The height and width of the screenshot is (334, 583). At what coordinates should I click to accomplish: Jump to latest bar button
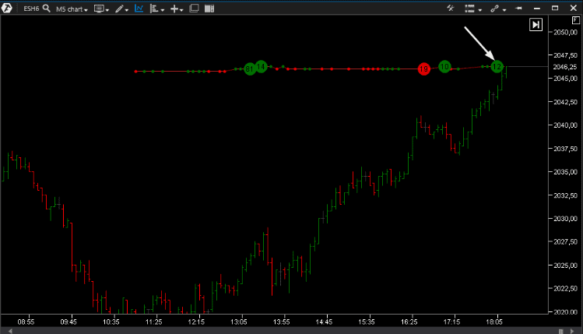pyautogui.click(x=536, y=25)
